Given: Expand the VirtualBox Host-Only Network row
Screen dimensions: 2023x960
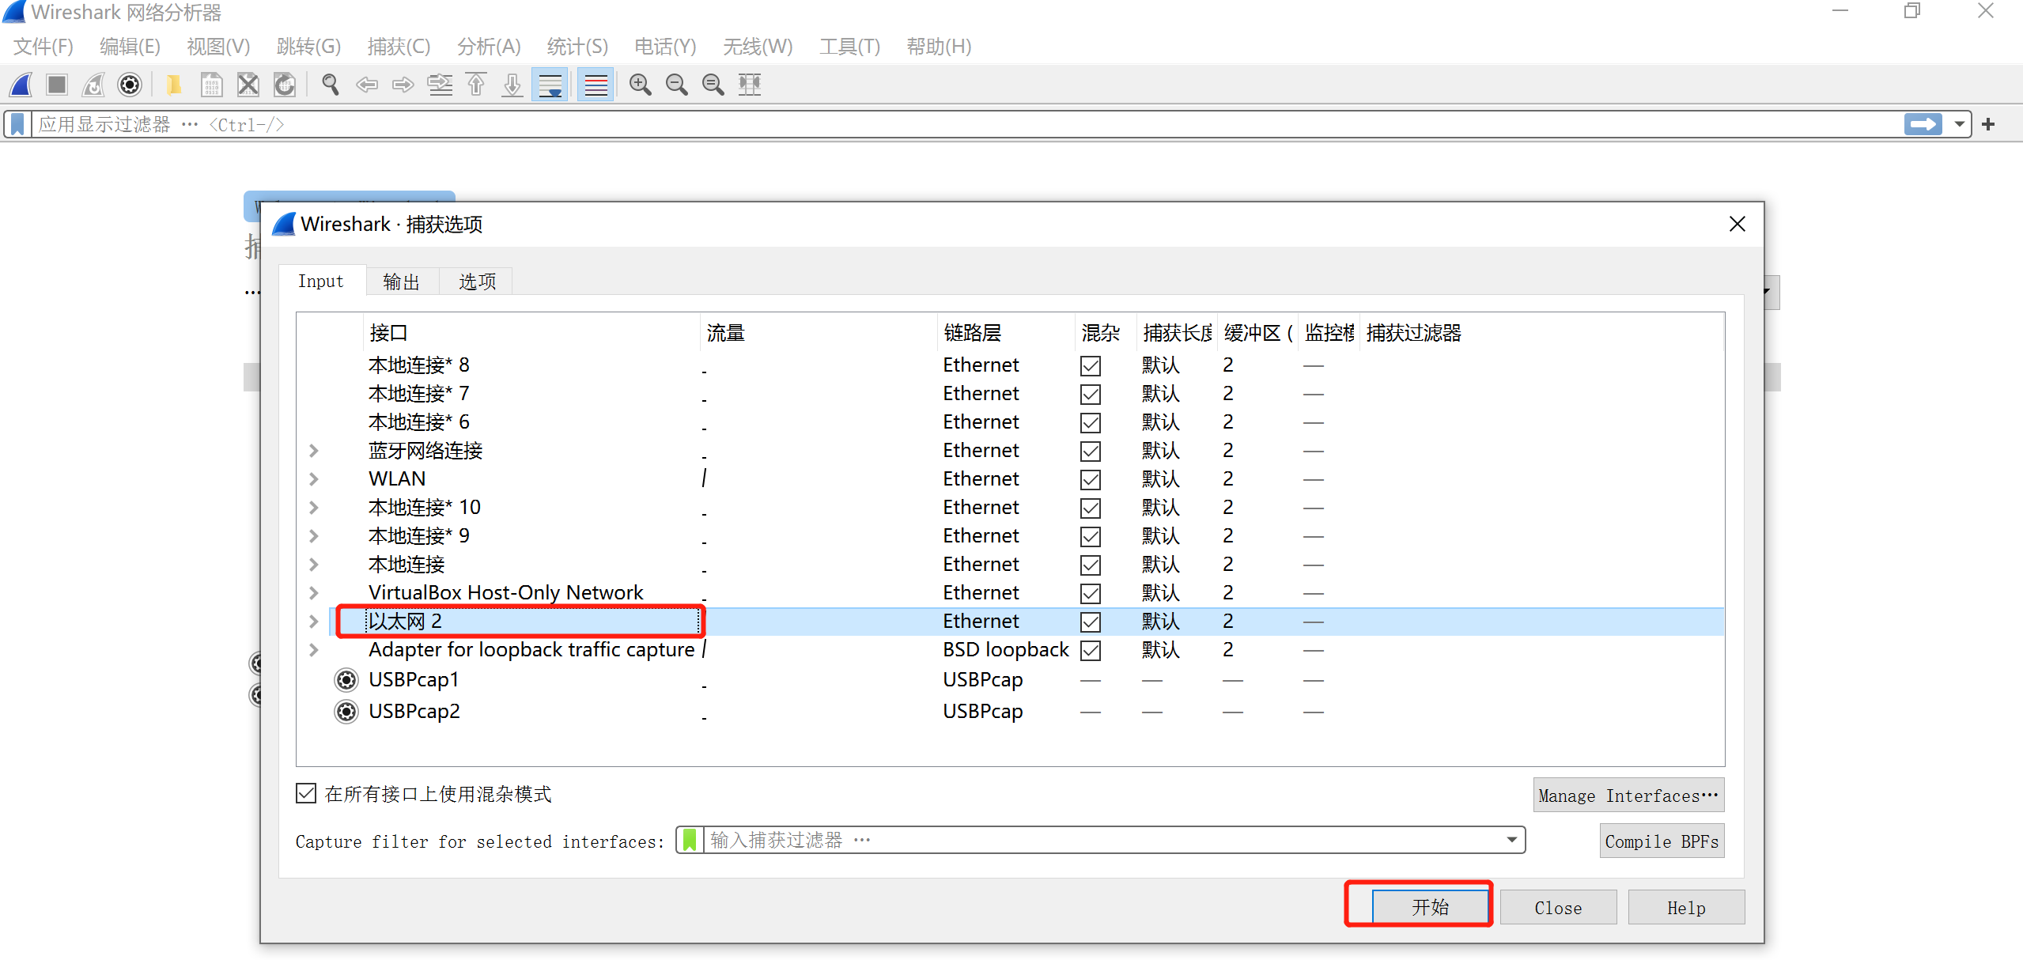Looking at the screenshot, I should point(314,593).
